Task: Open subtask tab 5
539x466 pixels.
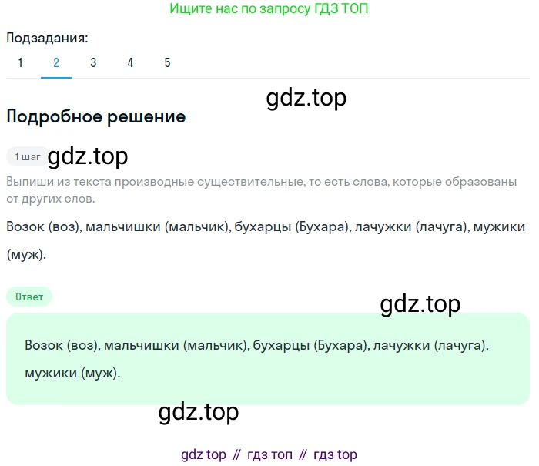Action: pyautogui.click(x=167, y=63)
